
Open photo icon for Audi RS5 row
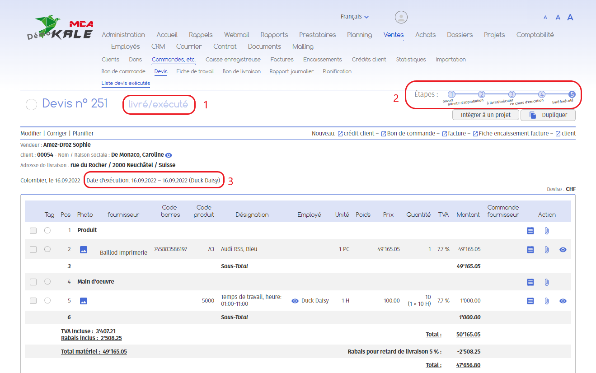(x=84, y=249)
